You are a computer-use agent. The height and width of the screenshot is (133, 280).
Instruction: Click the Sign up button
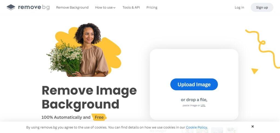(x=262, y=7)
